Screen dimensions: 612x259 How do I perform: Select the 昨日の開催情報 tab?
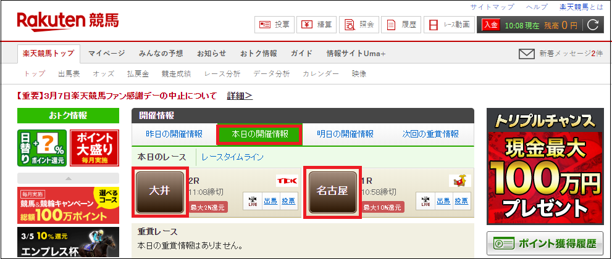pos(174,134)
